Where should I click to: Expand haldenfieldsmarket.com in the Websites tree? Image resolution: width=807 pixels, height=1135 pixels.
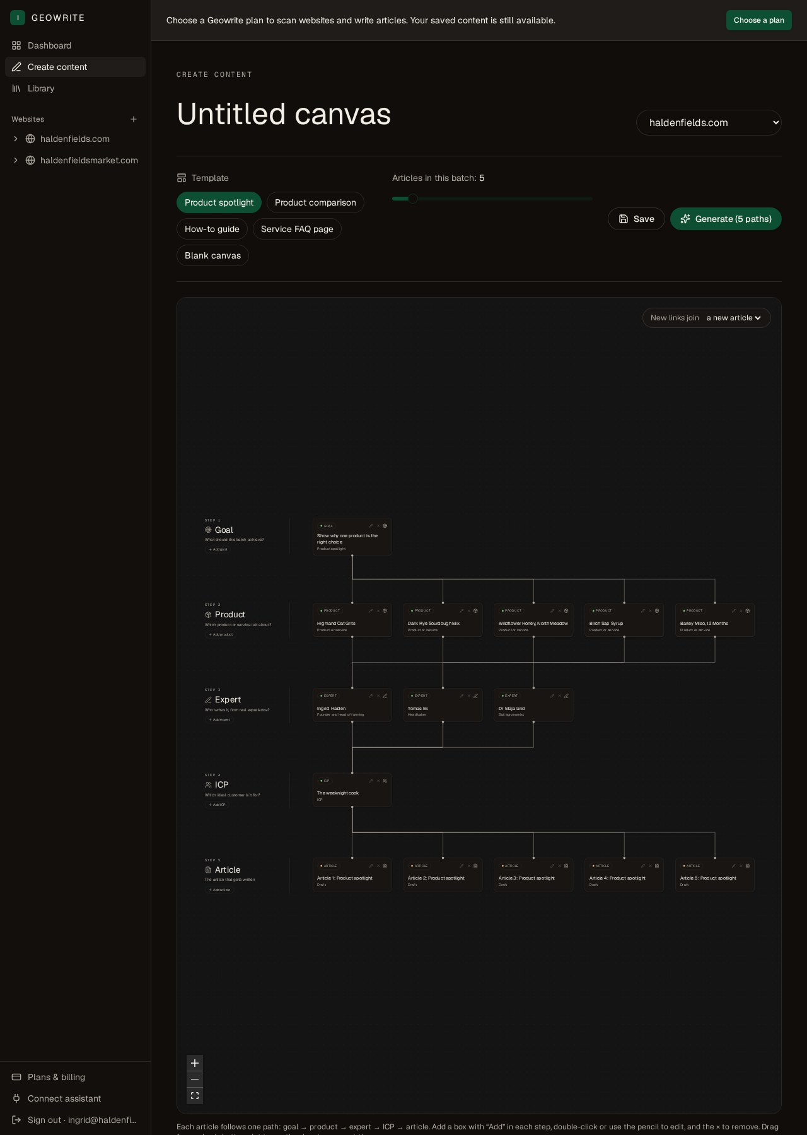(x=16, y=160)
